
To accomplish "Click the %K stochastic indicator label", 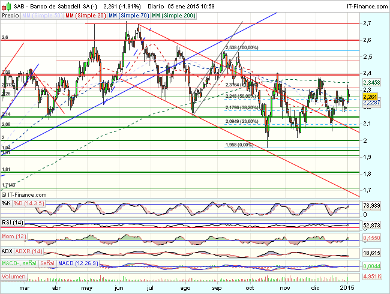I will point(6,203).
